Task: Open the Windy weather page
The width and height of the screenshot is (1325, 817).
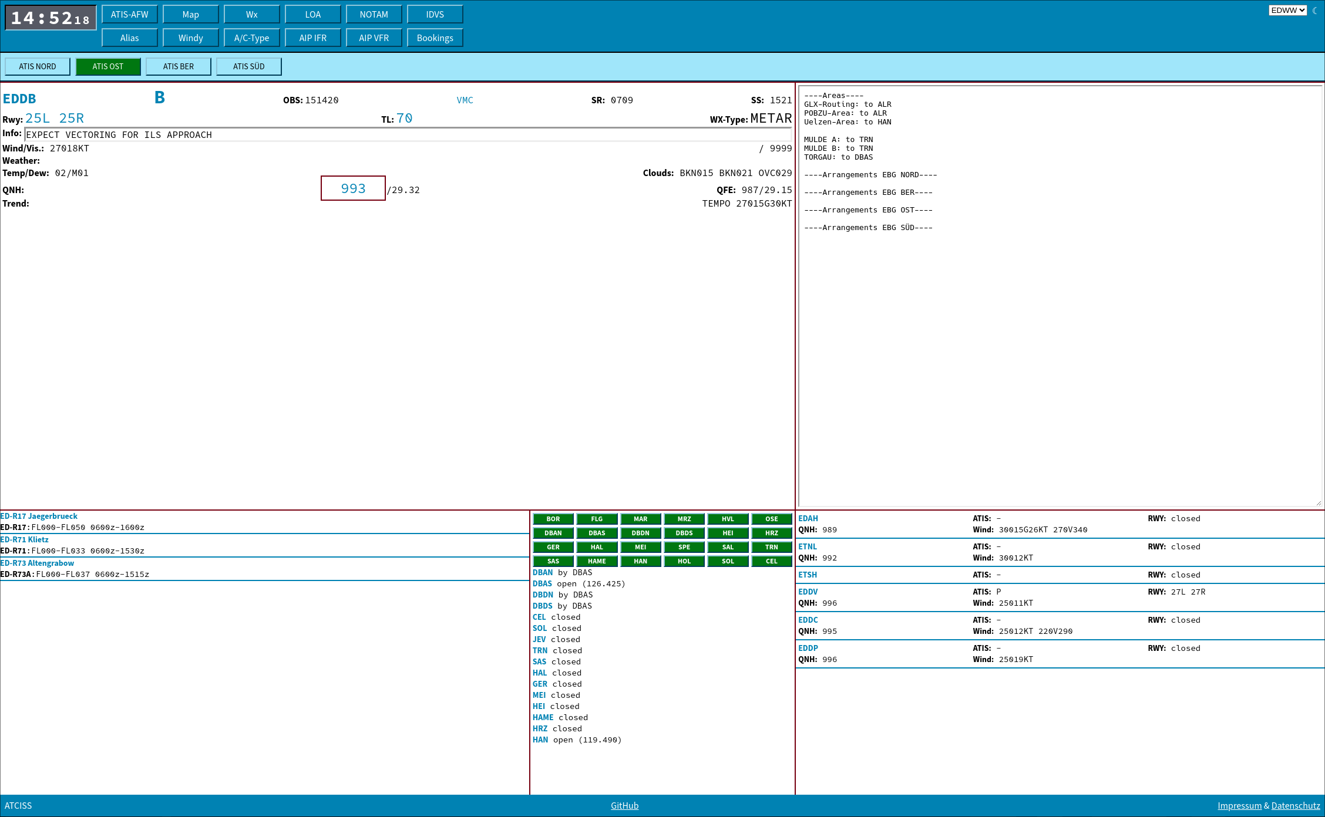Action: (x=190, y=38)
